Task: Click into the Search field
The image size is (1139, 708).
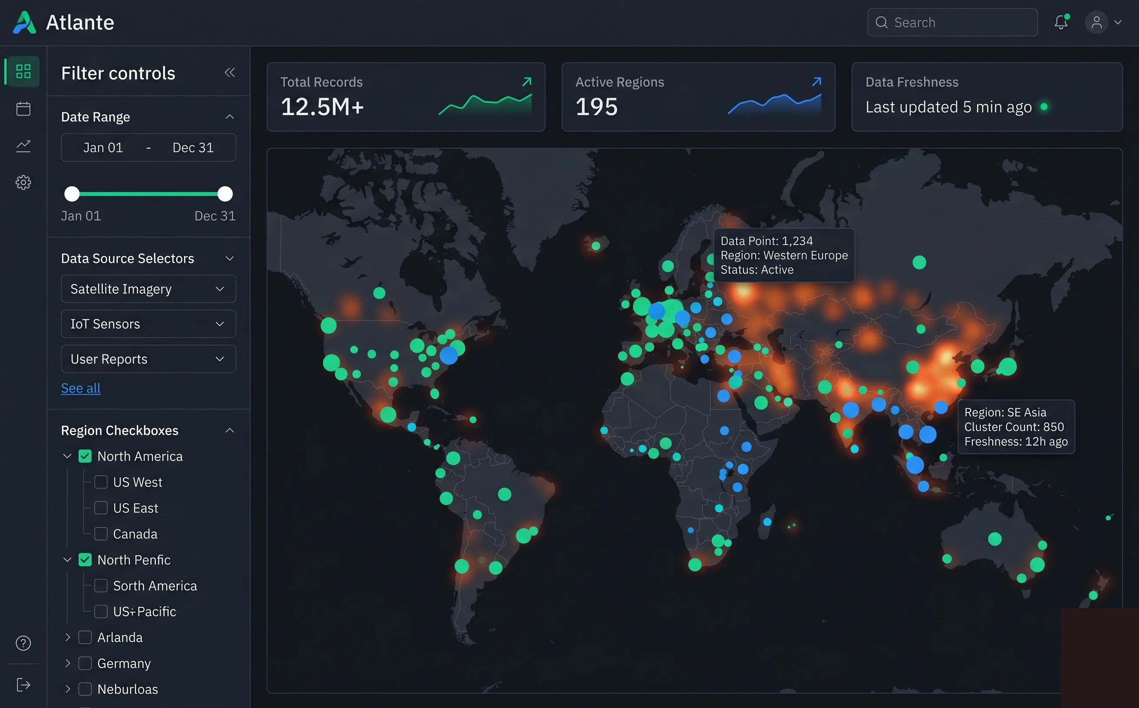Action: (952, 23)
